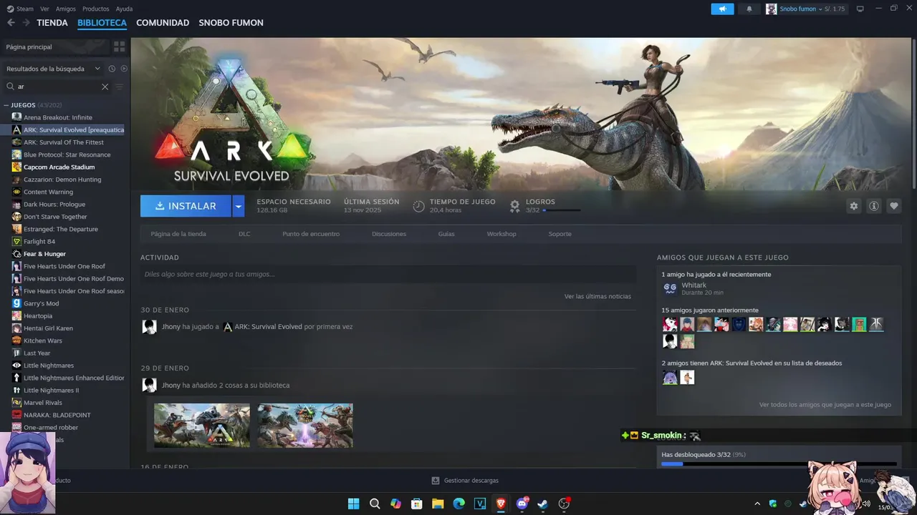The image size is (917, 515).
Task: Open the notifications bell
Action: point(749,9)
